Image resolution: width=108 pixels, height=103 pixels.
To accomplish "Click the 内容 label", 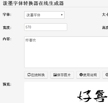I will pyautogui.click(x=7, y=39).
